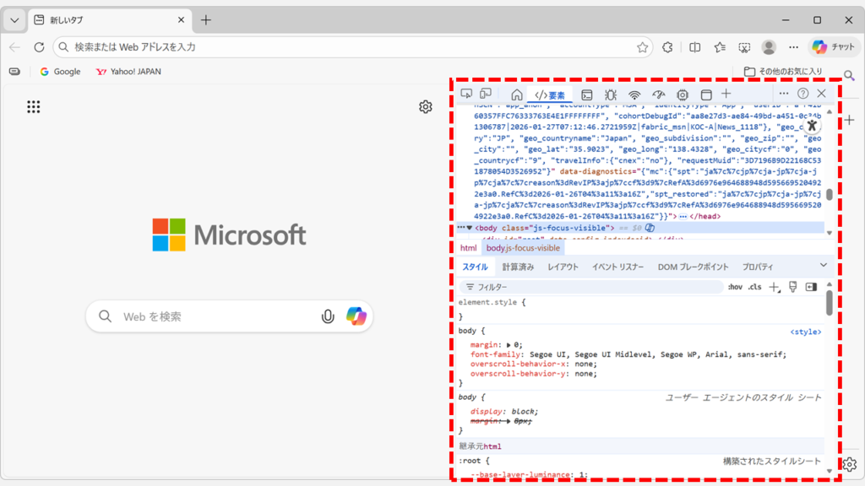This screenshot has height=486, width=865.
Task: Open new style rule with plus icon
Action: point(773,287)
